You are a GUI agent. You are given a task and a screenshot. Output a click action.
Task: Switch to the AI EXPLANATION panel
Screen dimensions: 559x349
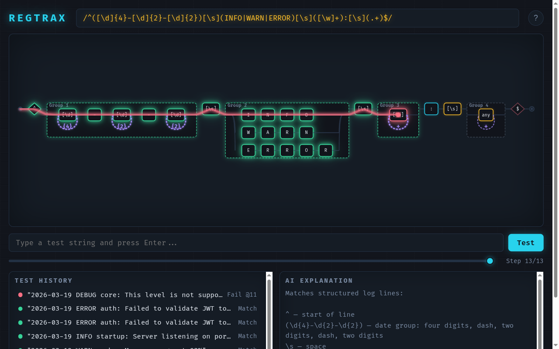(x=319, y=281)
